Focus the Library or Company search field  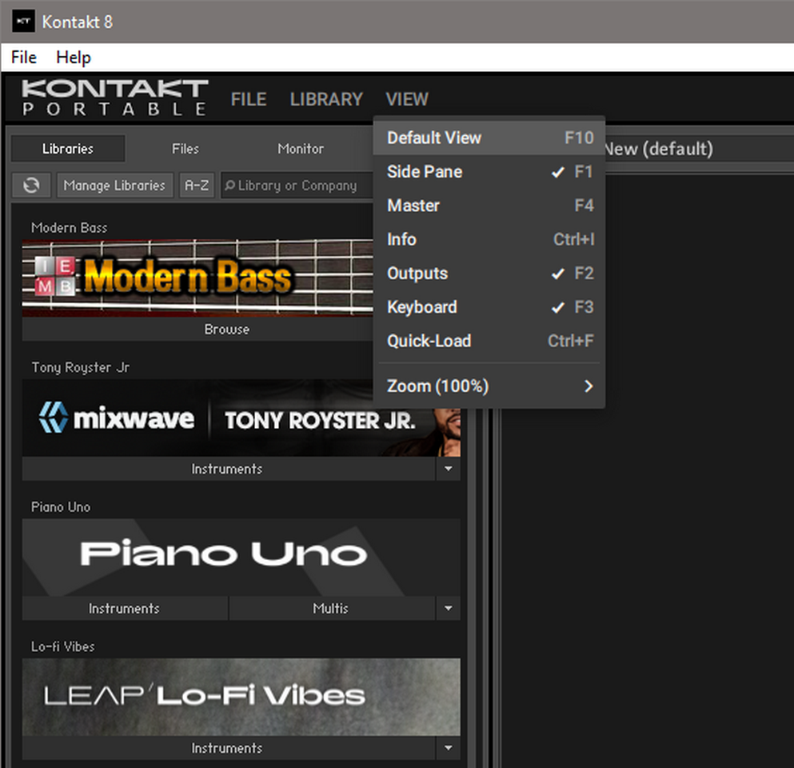pyautogui.click(x=297, y=186)
